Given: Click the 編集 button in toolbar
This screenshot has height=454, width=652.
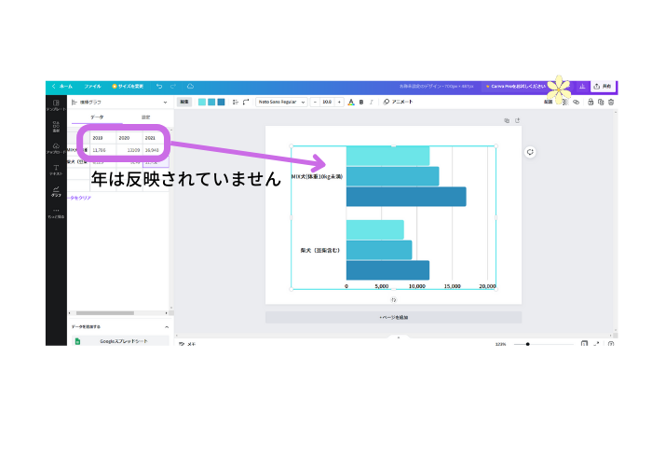Looking at the screenshot, I should point(184,102).
